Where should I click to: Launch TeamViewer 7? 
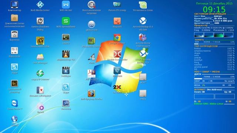[14, 103]
